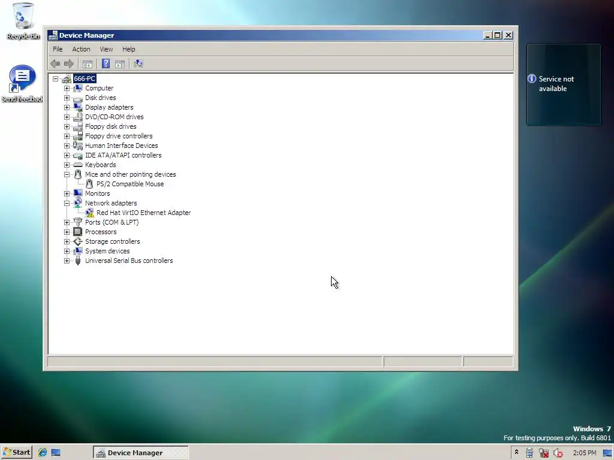Viewport: 614px width, 460px height.
Task: Expand the Computer node
Action: 67,89
